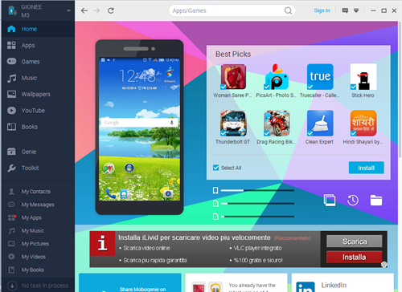This screenshot has width=402, height=292.
Task: Toggle Drag Racing Bike checkbox
Action: click(x=267, y=133)
